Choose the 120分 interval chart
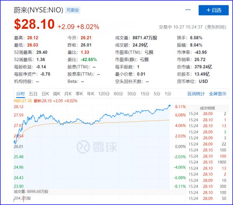This screenshot has width=233, height=205. coord(104,94)
